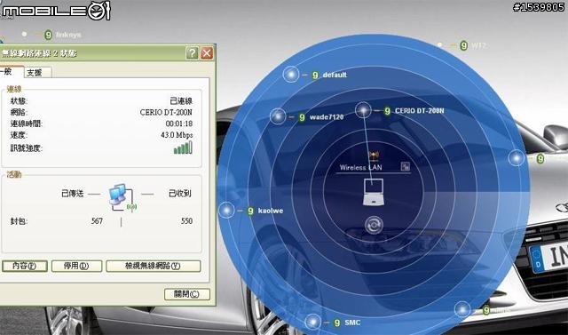Click the 已連線 status value

pyautogui.click(x=181, y=100)
